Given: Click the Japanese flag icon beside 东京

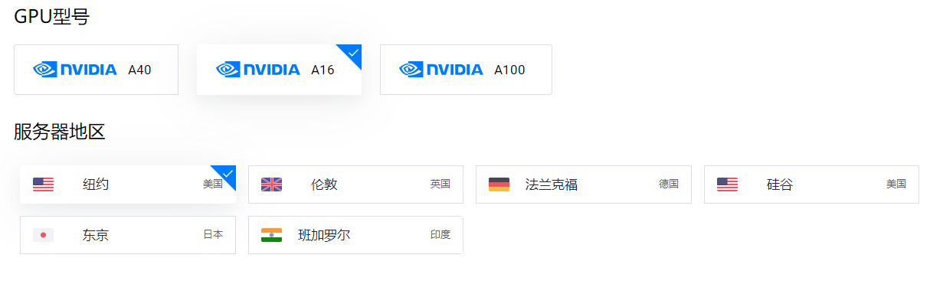Looking at the screenshot, I should (x=43, y=235).
